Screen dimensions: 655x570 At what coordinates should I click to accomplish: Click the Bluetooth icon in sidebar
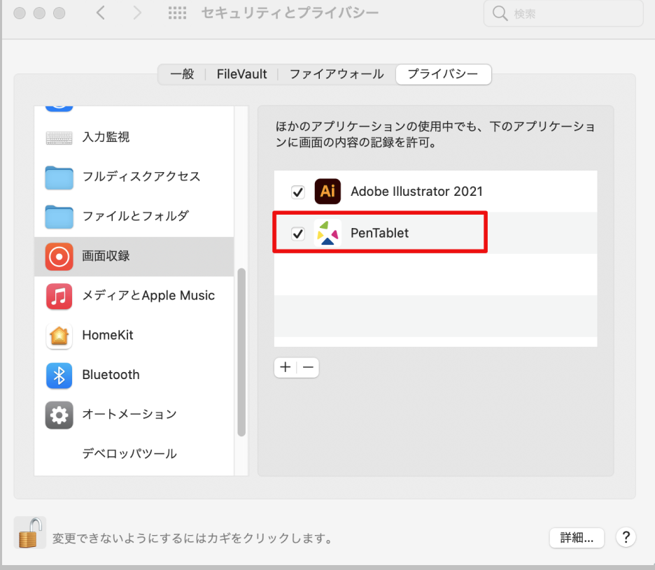click(59, 376)
